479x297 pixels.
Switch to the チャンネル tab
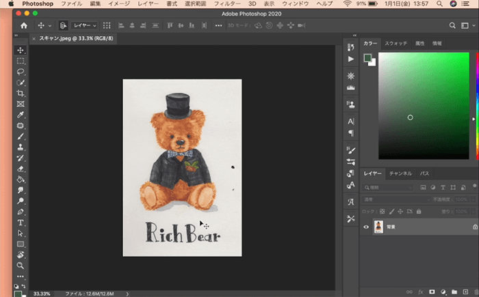[x=400, y=173]
